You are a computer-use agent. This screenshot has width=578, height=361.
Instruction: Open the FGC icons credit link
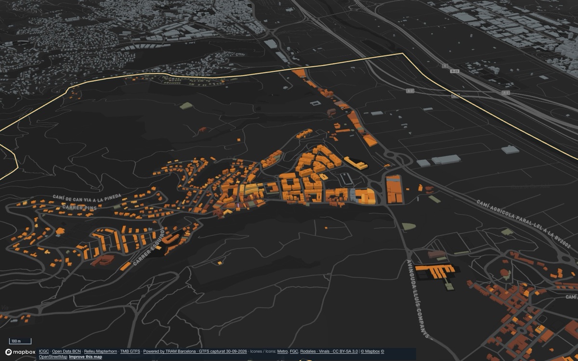[294, 351]
